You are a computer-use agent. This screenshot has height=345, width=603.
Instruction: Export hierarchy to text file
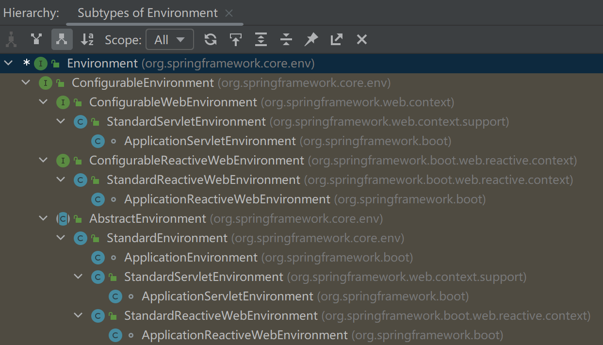tap(337, 39)
